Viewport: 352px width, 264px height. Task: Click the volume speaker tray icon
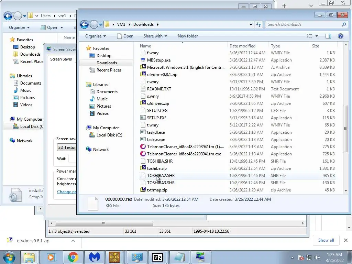click(317, 257)
